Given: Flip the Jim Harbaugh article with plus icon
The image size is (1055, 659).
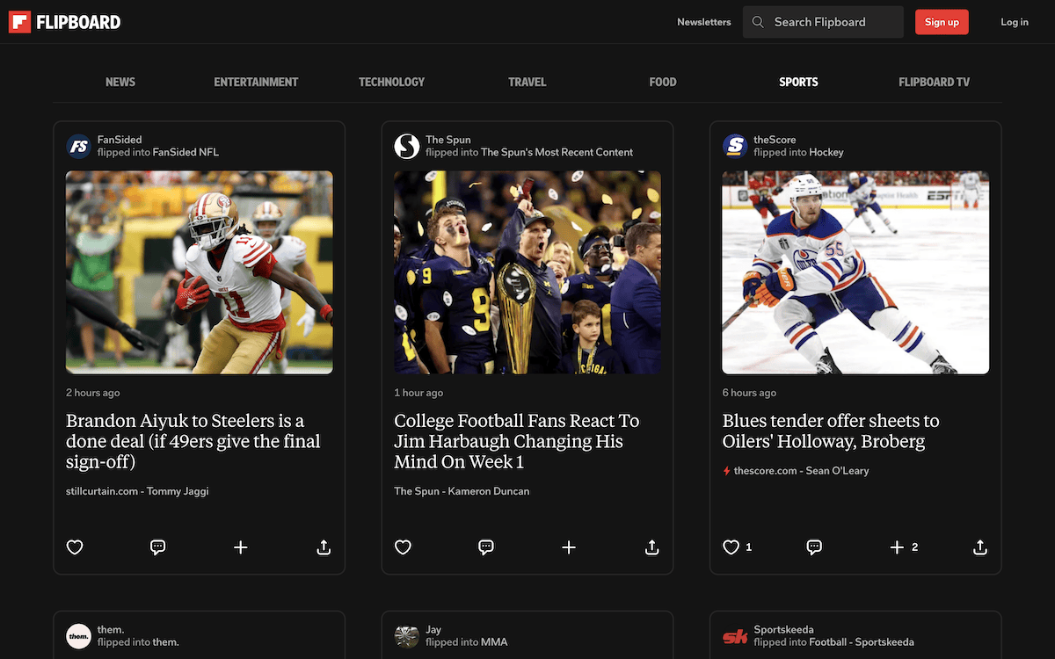Looking at the screenshot, I should tap(569, 547).
